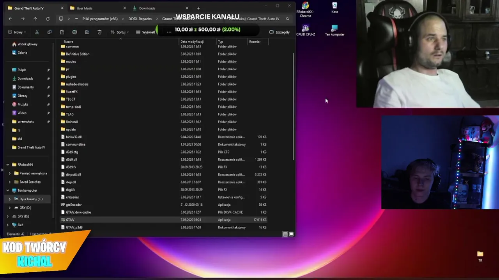Go back in File Explorer history
499x280 pixels.
(10, 19)
